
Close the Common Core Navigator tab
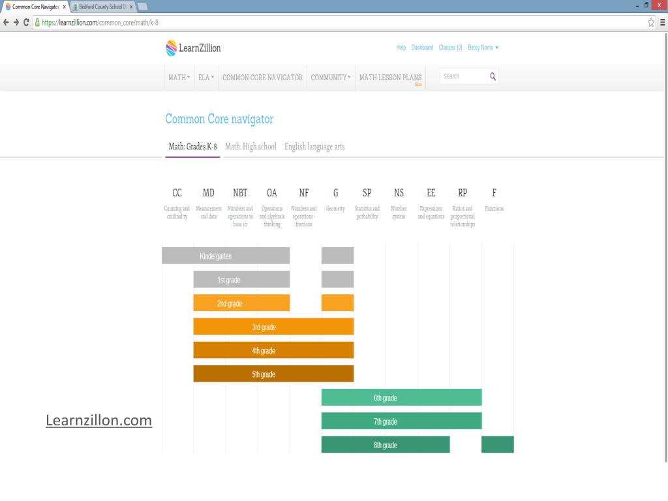pos(65,7)
